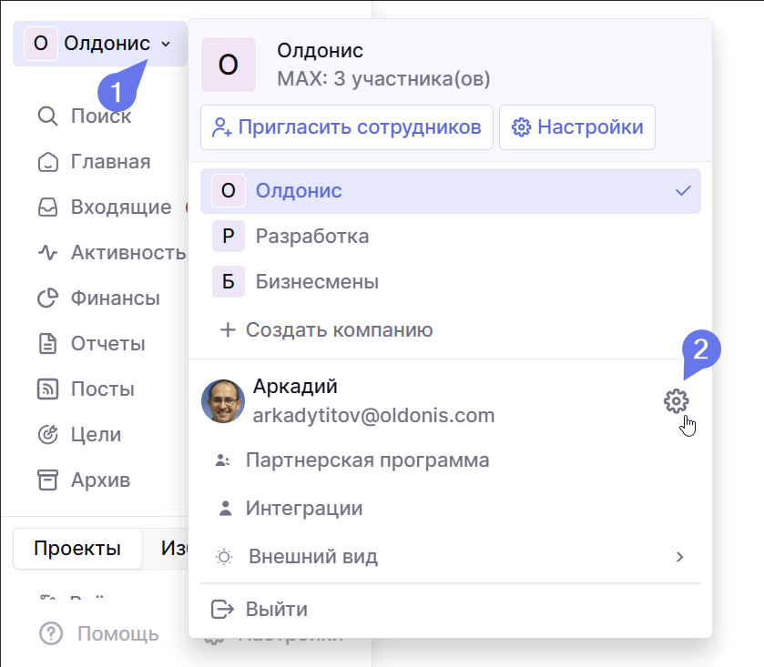Click the gear icon next to Аркадий
764x667 pixels.
point(676,400)
